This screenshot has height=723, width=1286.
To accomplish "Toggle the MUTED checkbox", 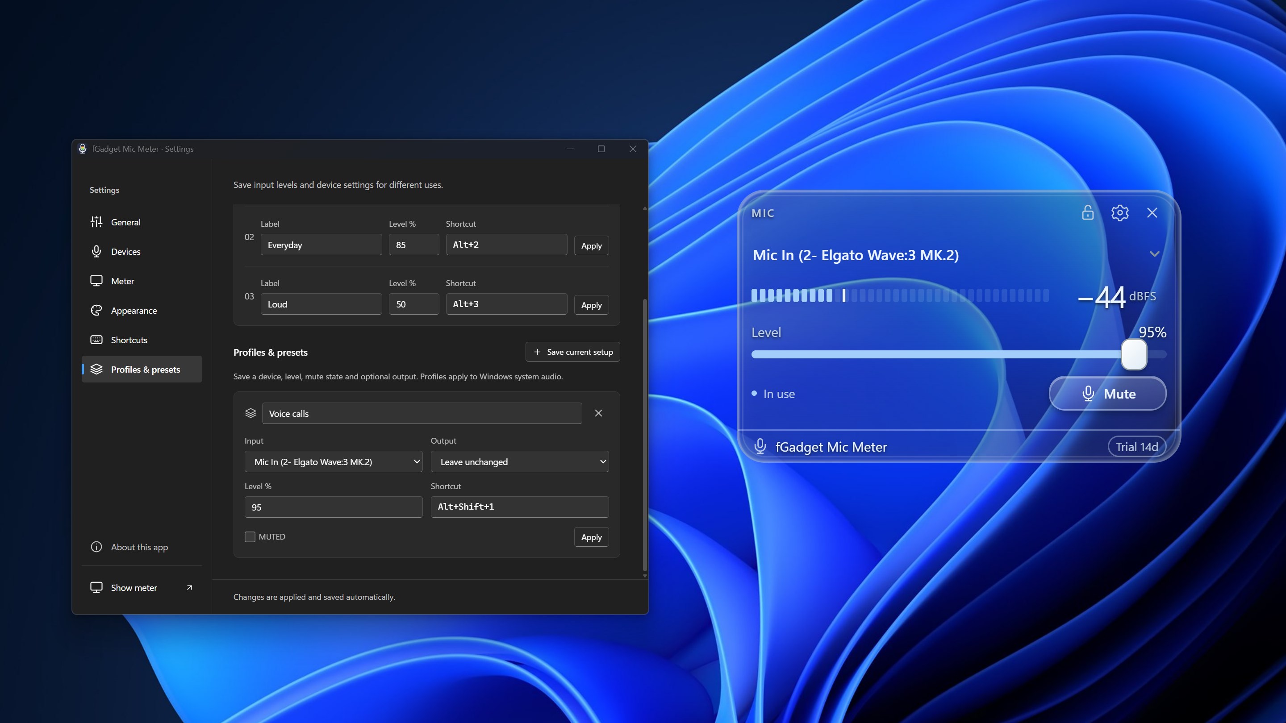I will click(x=250, y=536).
